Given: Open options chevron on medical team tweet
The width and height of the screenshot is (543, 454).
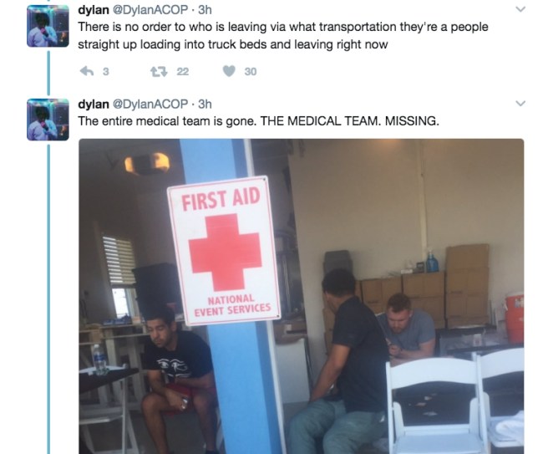Looking at the screenshot, I should tap(520, 104).
